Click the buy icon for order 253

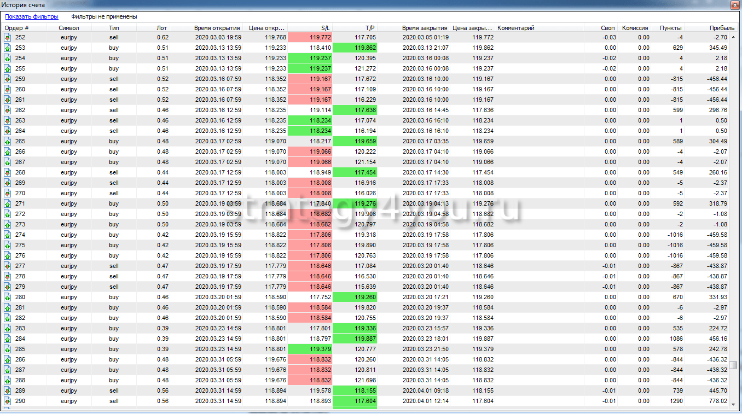8,48
